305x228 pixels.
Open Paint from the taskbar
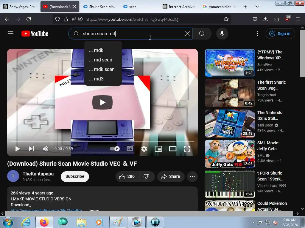tap(118, 222)
